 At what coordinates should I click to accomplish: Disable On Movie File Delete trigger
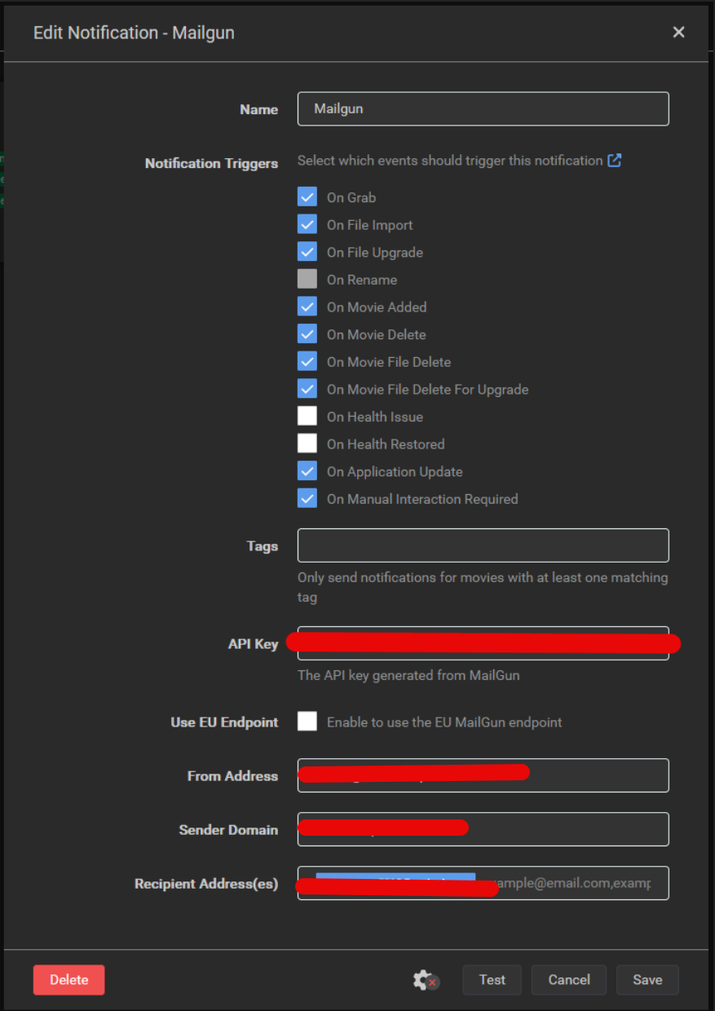(x=307, y=362)
